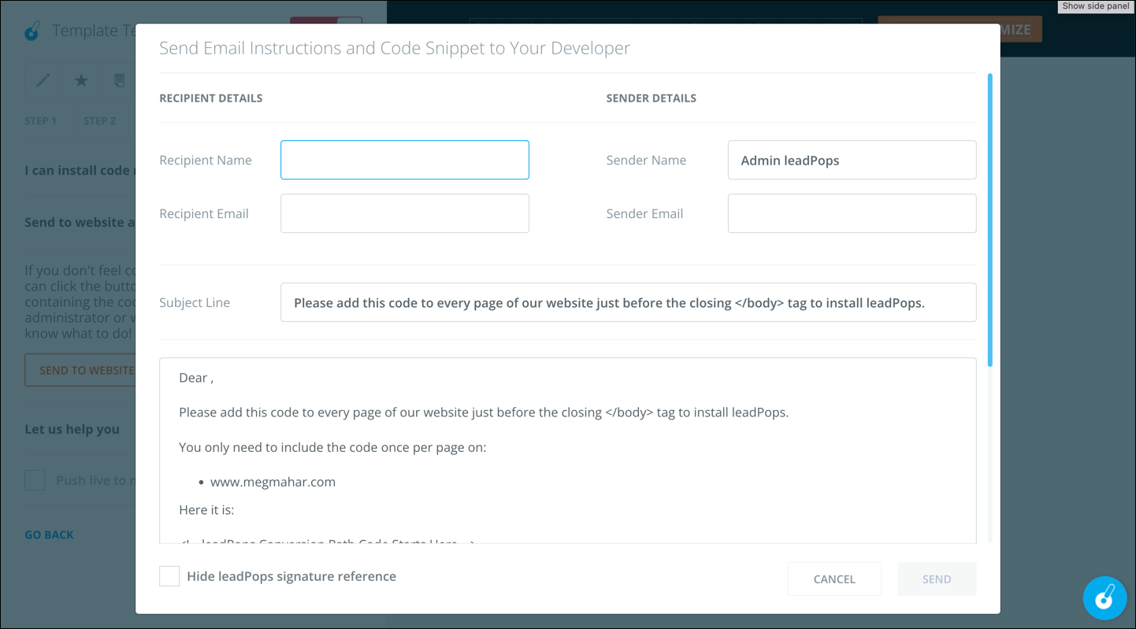
Task: Click the leadPops logo in background header
Action: (x=32, y=31)
